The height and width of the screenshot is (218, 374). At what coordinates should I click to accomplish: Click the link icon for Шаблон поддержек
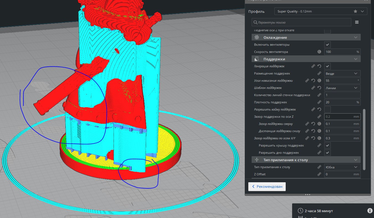click(x=313, y=88)
